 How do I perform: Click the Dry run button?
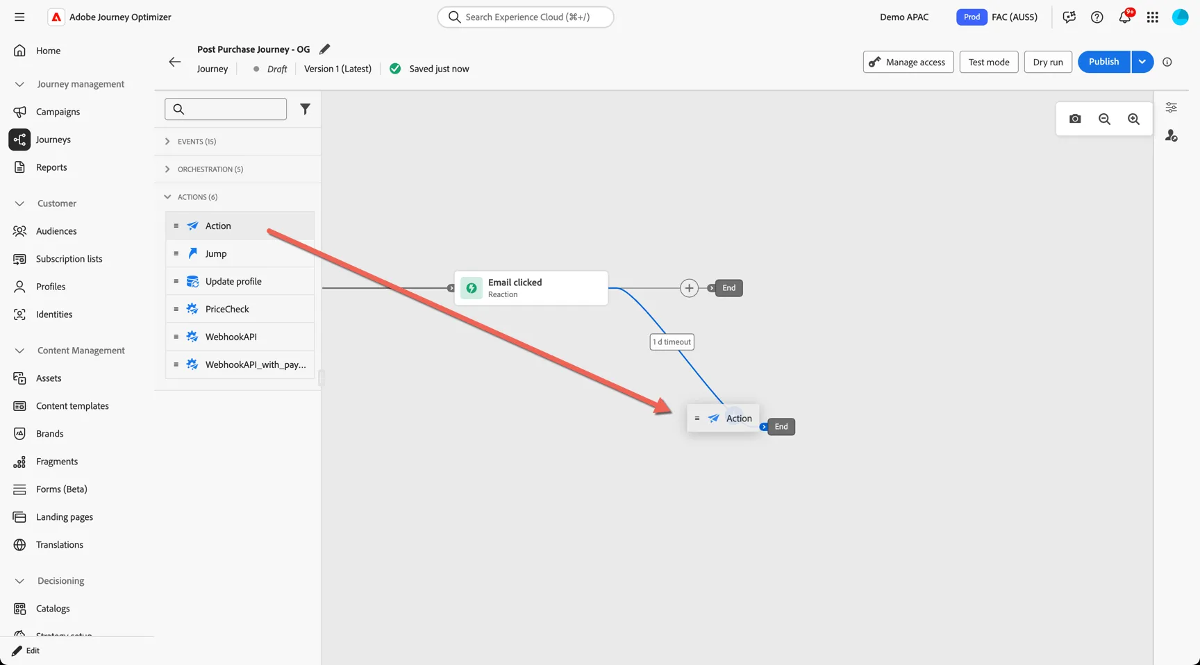click(1048, 62)
